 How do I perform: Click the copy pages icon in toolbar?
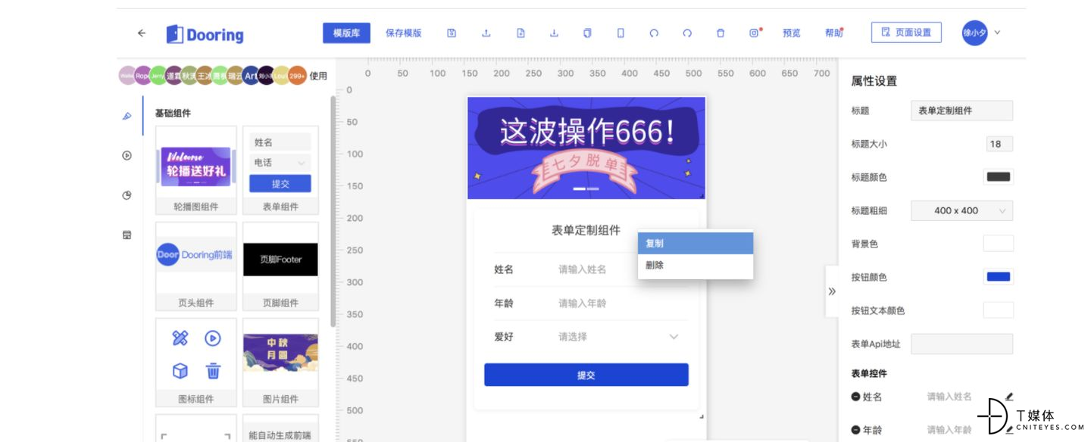click(x=587, y=33)
